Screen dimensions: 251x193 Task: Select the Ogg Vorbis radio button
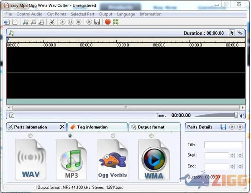click(113, 136)
